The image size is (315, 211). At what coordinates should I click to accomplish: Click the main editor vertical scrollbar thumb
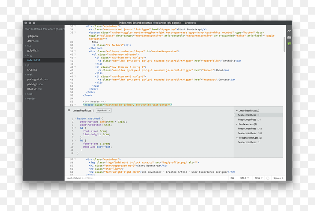click(285, 44)
